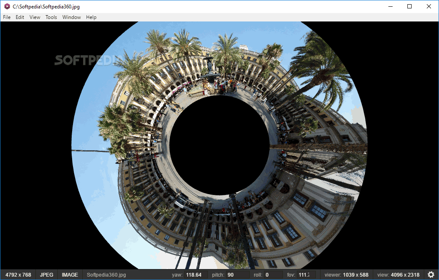Open settings via the gear icon
439x280 pixels.
click(431, 275)
